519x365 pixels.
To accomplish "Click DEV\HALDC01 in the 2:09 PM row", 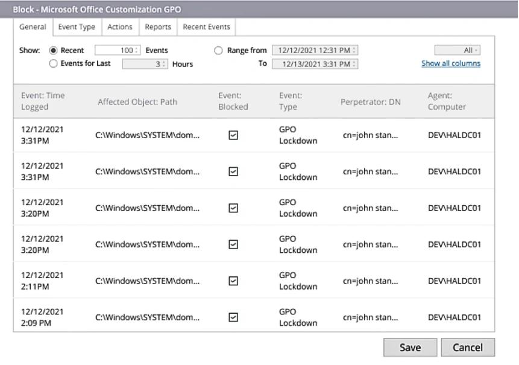I will [454, 317].
